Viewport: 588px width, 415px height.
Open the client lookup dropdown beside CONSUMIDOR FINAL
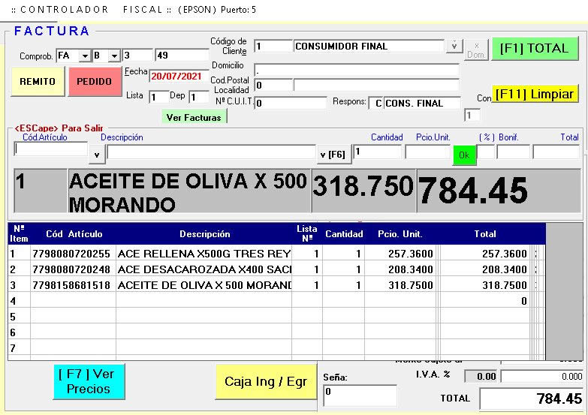(x=454, y=47)
